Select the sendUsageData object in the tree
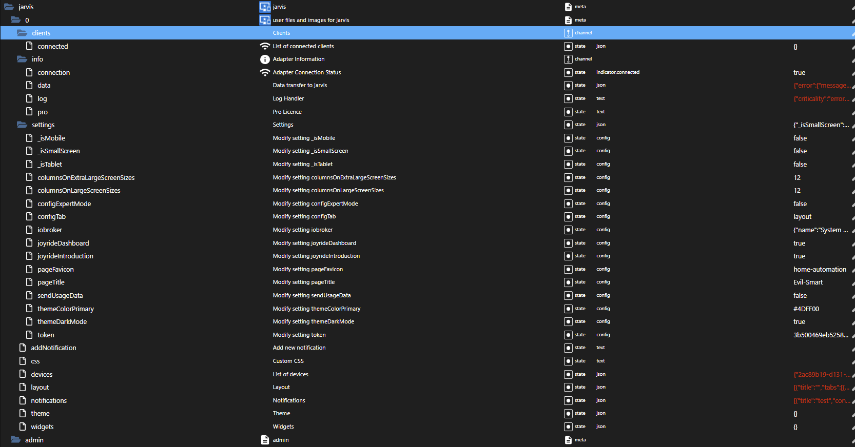855x447 pixels. coord(60,295)
